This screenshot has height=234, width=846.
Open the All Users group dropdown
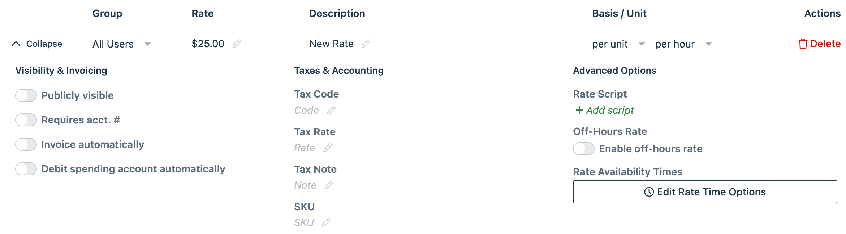point(148,44)
